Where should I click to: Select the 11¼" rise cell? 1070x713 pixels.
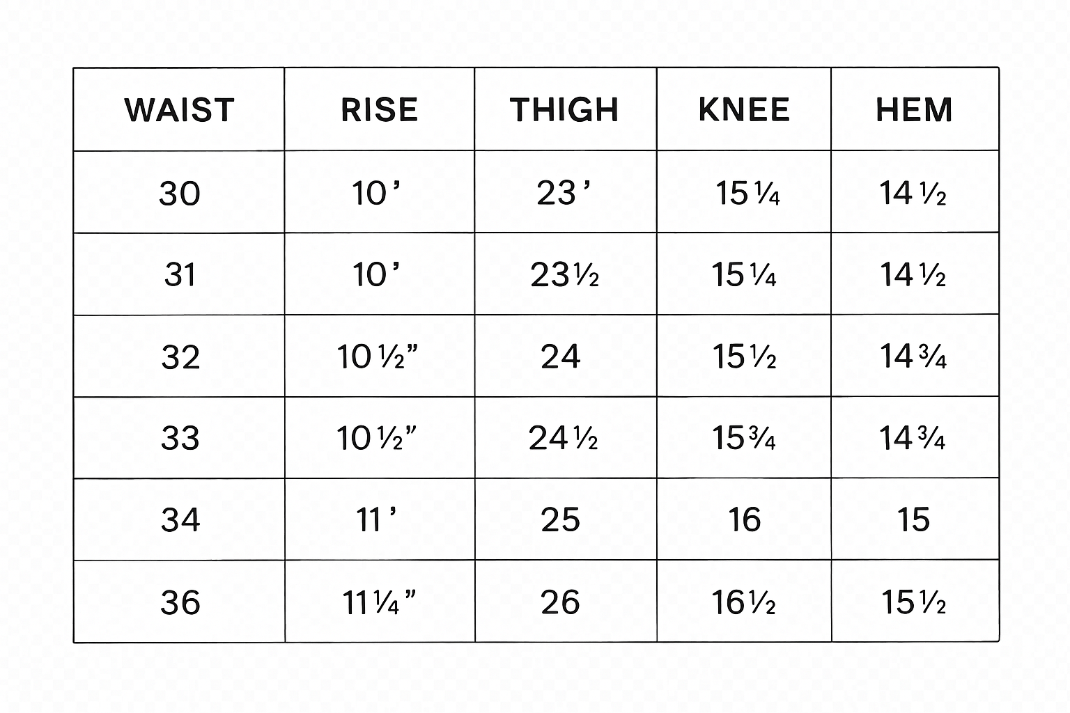tap(379, 602)
